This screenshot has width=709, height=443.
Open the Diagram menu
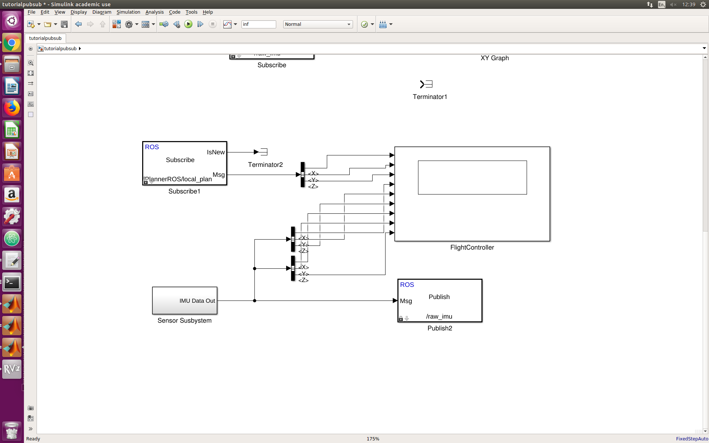102,12
